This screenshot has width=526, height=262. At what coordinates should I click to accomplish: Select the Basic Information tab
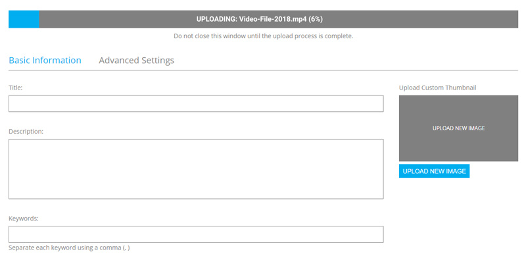[x=45, y=61]
